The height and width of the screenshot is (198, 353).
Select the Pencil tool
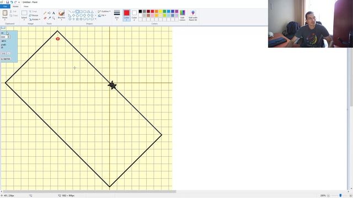pyautogui.click(x=45, y=13)
